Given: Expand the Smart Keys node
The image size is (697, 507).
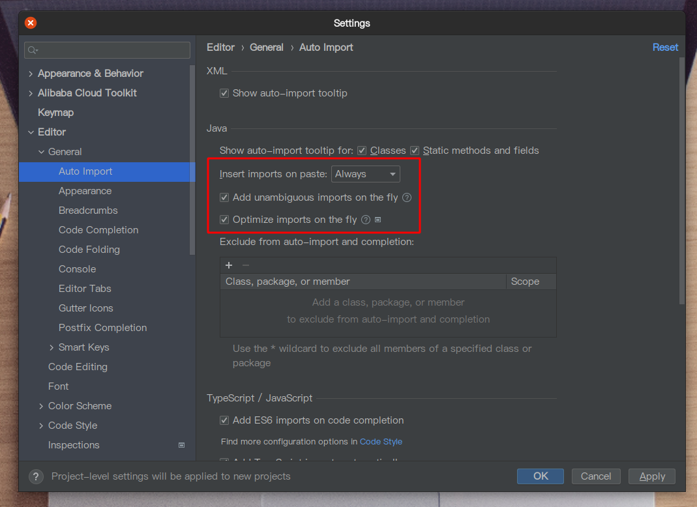Looking at the screenshot, I should tap(52, 347).
